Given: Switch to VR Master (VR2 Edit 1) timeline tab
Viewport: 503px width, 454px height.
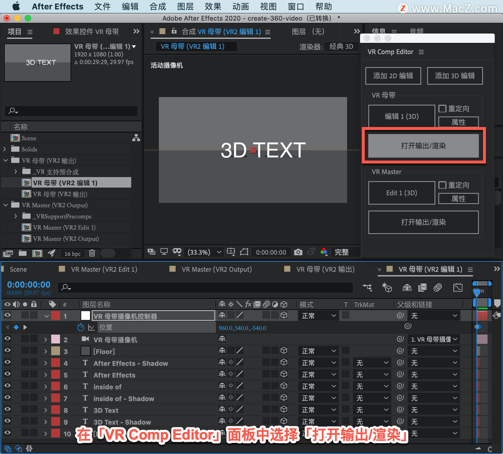Looking at the screenshot, I should (x=104, y=269).
